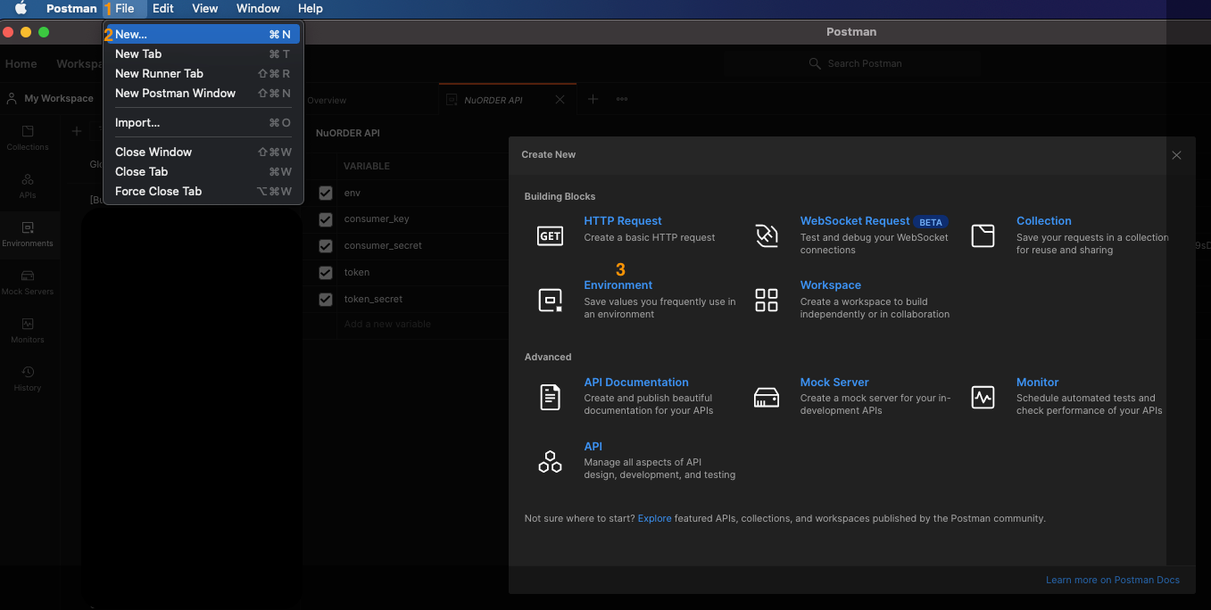Select Close Tab menu item

point(203,171)
